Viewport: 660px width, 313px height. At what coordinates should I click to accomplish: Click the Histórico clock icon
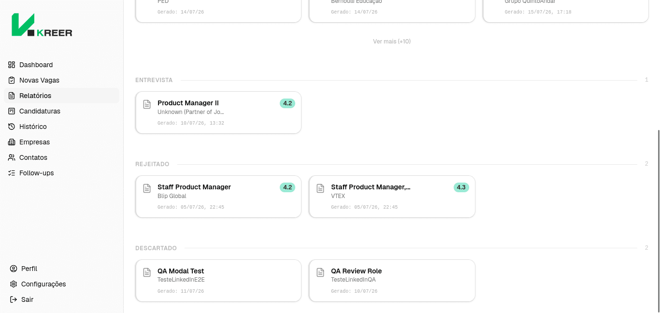[12, 127]
